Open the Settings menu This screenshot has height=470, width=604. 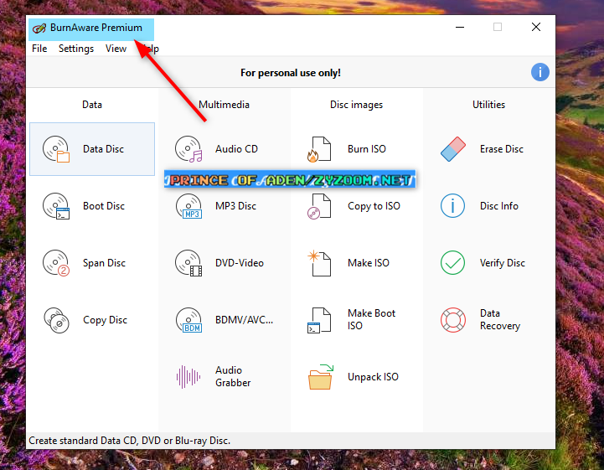(76, 49)
